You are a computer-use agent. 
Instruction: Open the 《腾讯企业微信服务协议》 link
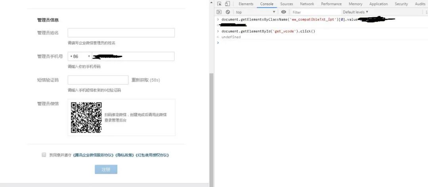click(94, 155)
